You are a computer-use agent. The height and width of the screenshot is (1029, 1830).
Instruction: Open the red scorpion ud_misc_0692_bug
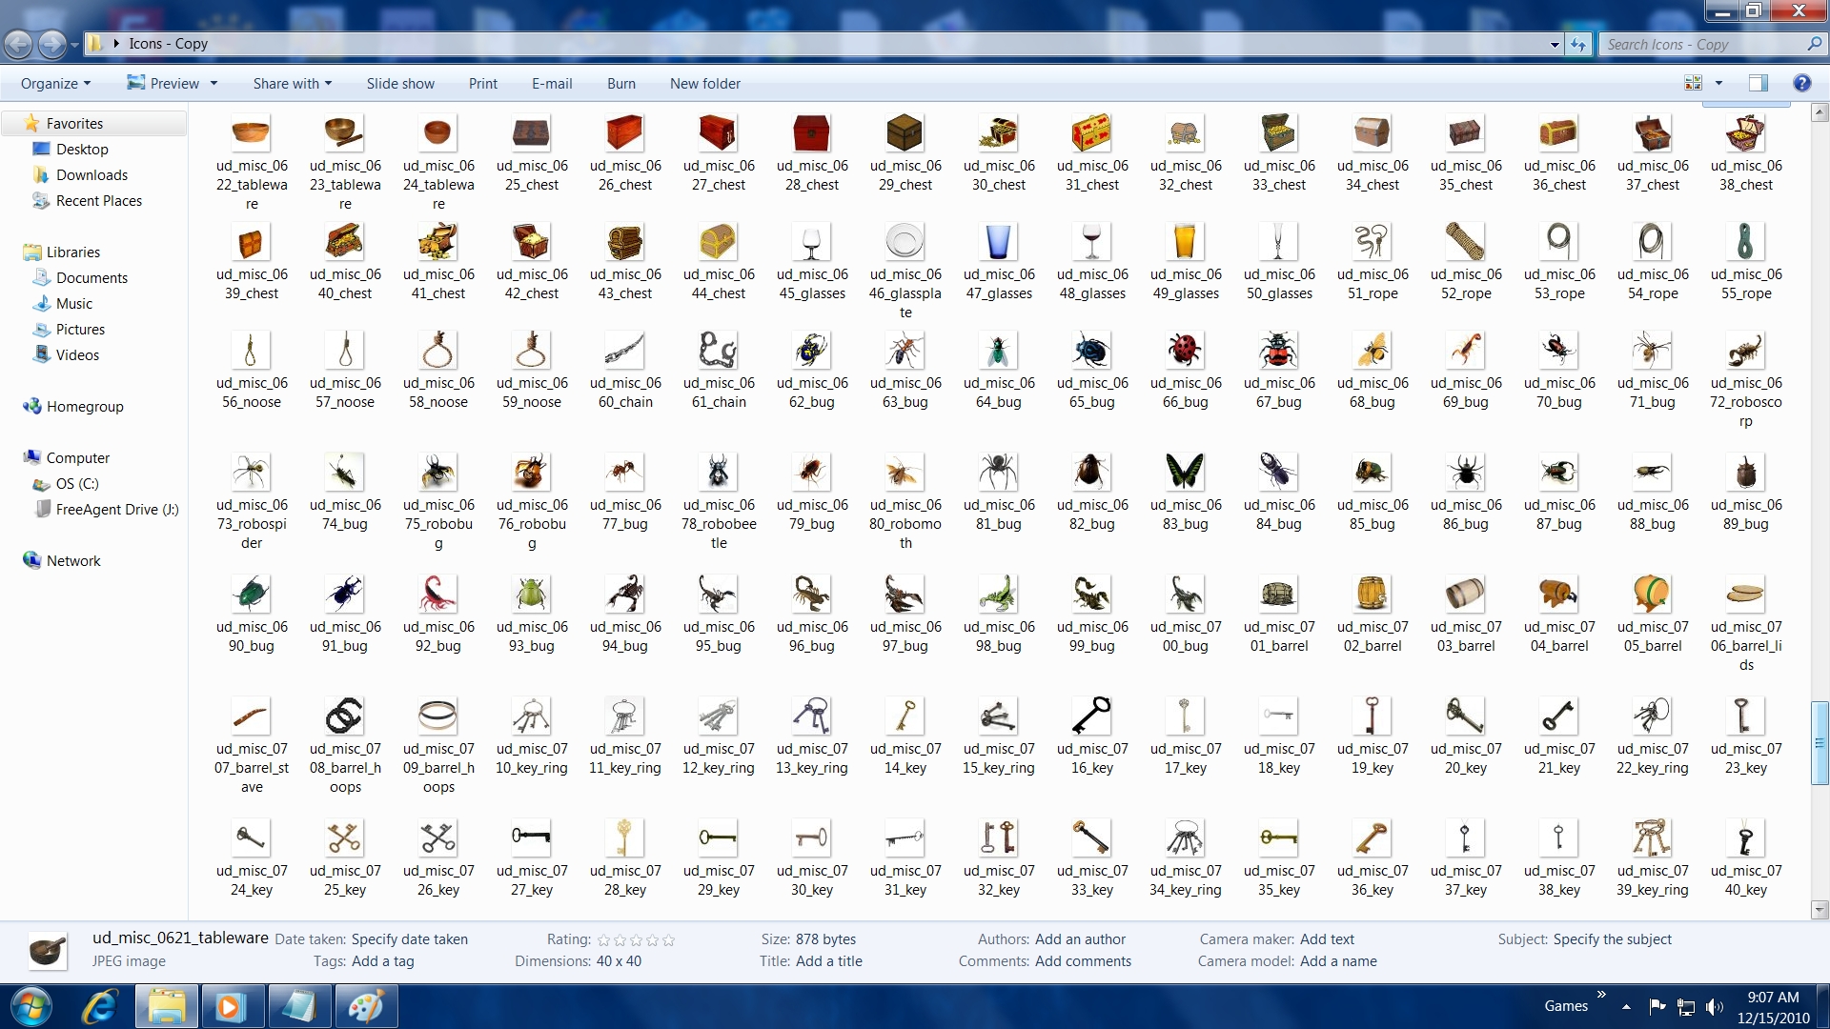437,595
